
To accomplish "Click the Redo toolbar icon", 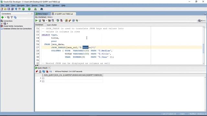I will (19, 9).
